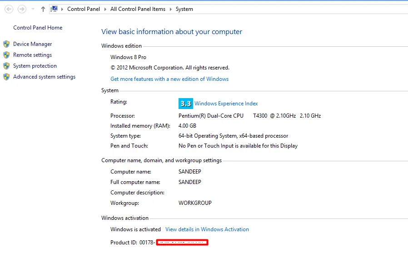Click shield icon beside System protection
The image size is (408, 268).
click(6, 66)
